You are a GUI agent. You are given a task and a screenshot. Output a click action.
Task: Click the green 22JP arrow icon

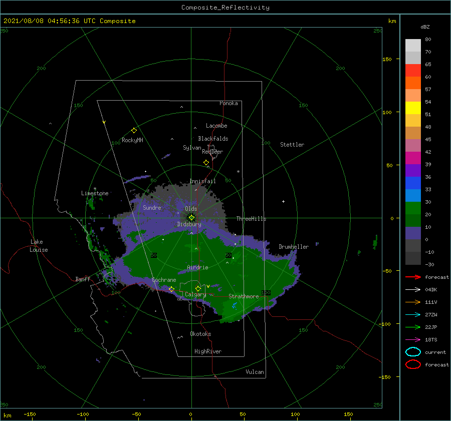coord(413,327)
